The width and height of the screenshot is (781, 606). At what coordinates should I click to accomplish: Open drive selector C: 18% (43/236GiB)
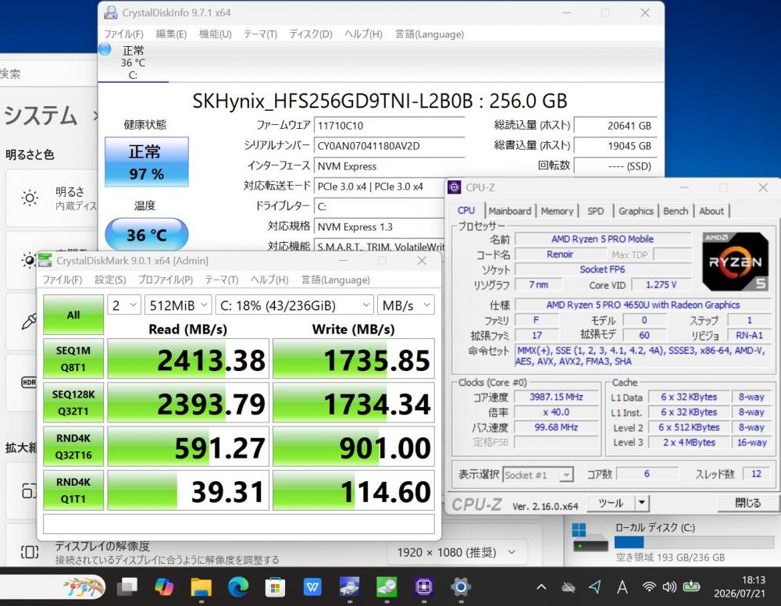tap(294, 305)
